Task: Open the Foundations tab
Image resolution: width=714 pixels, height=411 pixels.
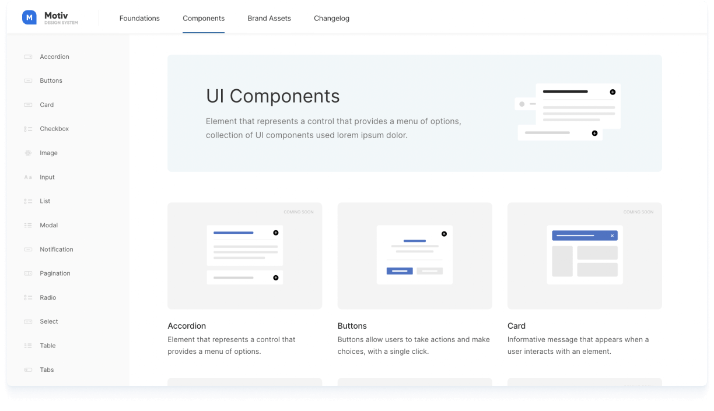Action: coord(139,19)
